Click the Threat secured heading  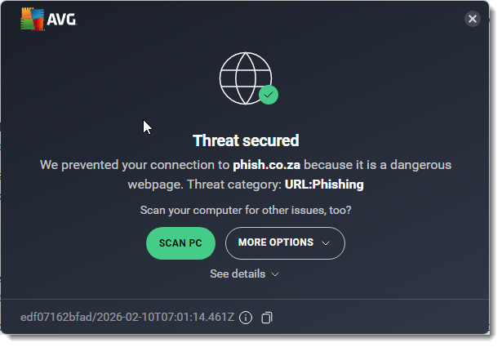[x=246, y=140]
